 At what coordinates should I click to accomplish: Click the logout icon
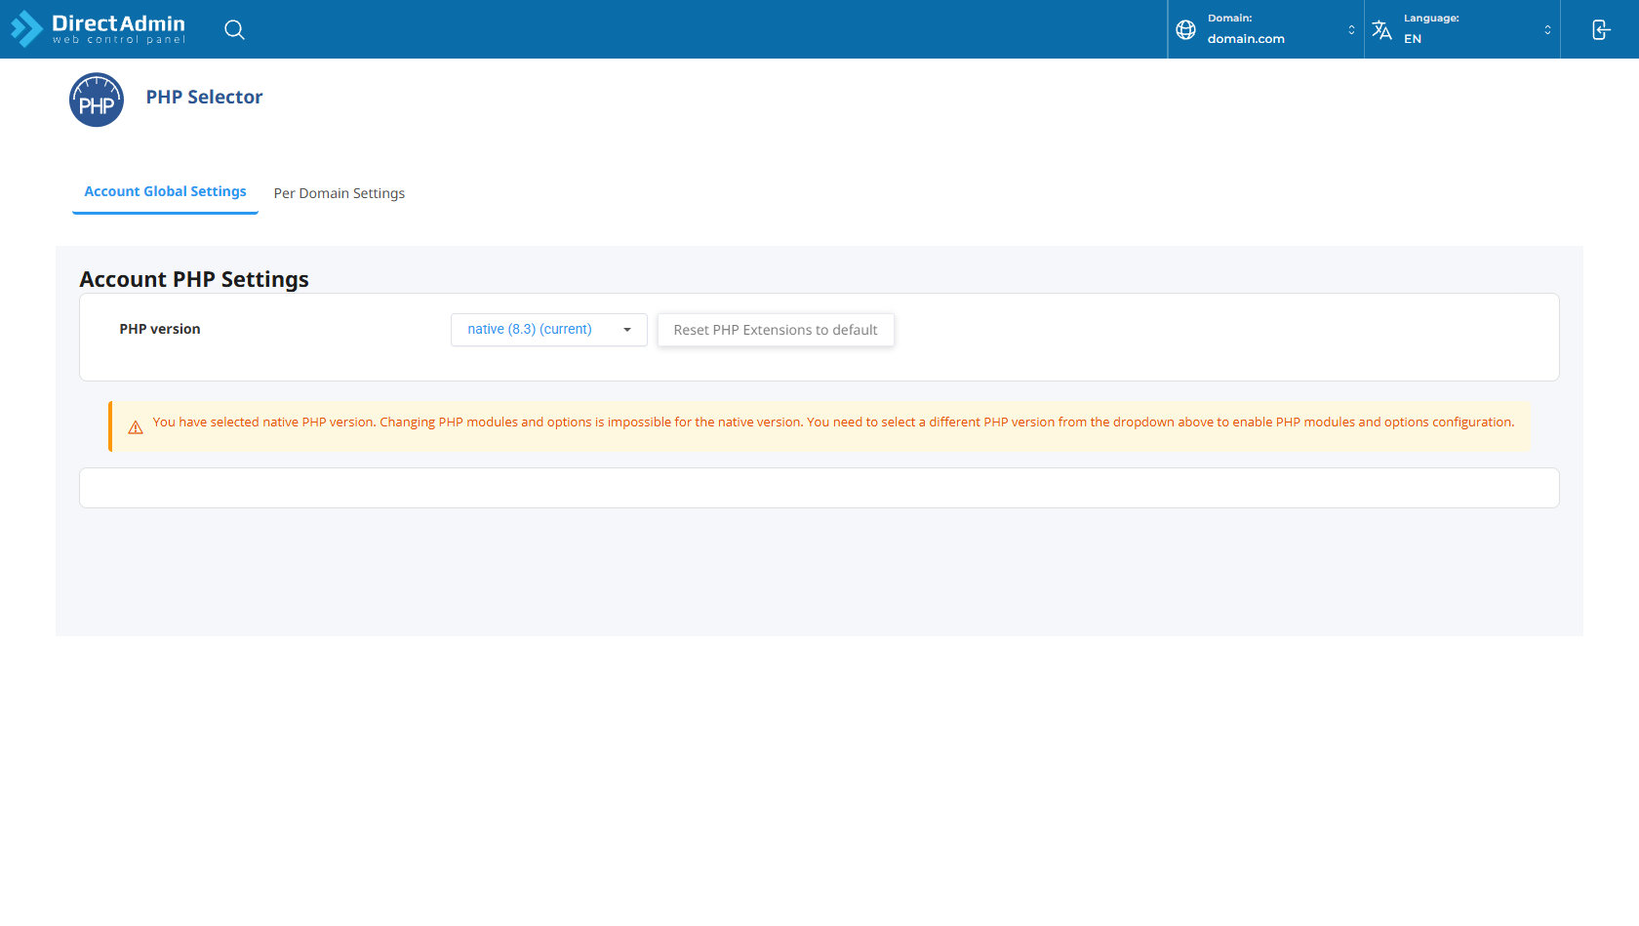click(x=1600, y=29)
